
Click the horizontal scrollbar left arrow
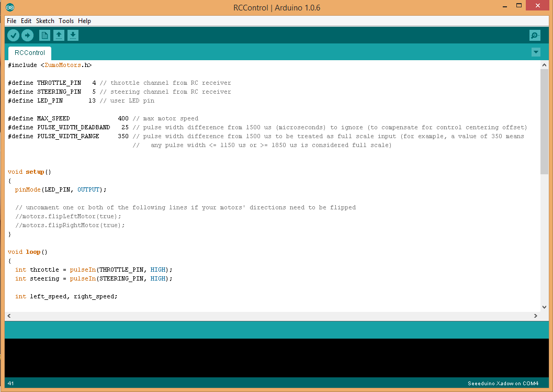click(x=9, y=316)
